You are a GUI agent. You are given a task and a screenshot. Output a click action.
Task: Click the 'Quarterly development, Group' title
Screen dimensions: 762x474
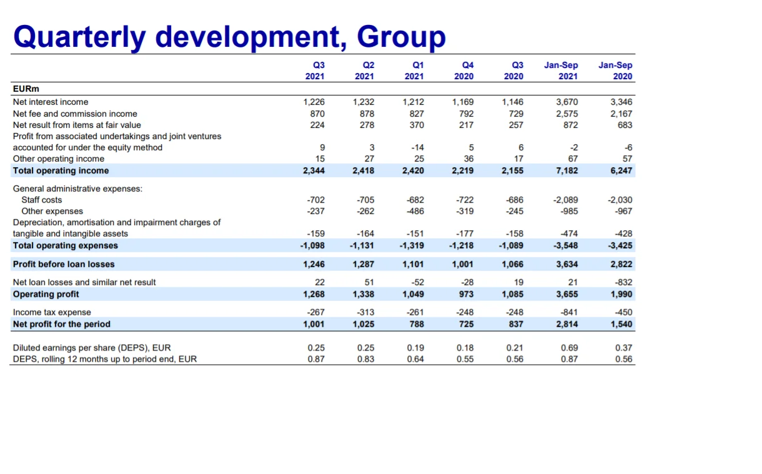229,36
